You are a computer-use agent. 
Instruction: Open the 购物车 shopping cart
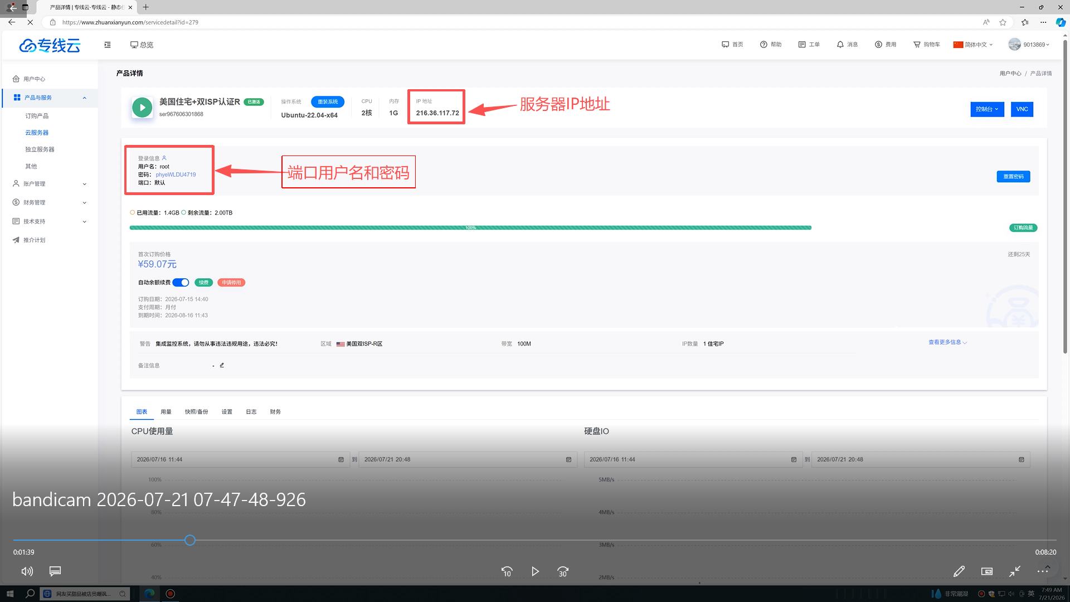926,45
